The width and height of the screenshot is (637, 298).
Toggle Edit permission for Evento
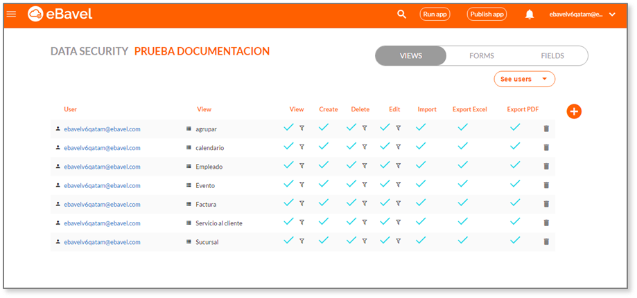click(x=385, y=184)
